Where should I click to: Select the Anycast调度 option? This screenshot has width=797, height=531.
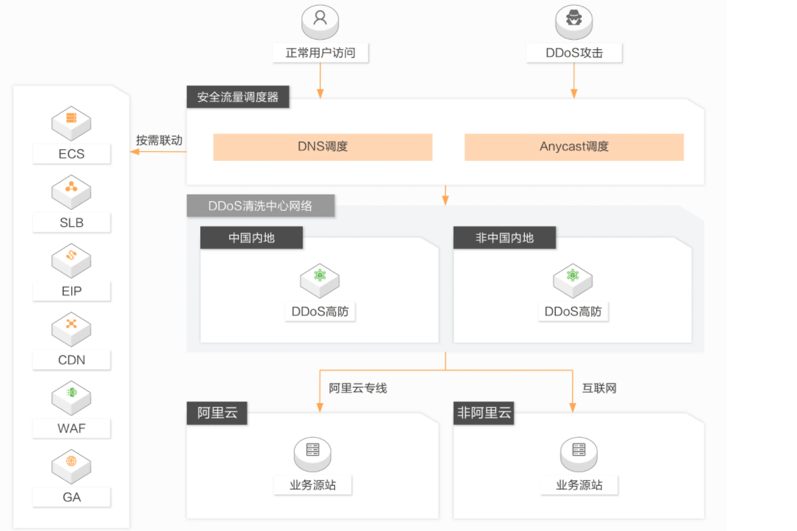[x=574, y=146]
